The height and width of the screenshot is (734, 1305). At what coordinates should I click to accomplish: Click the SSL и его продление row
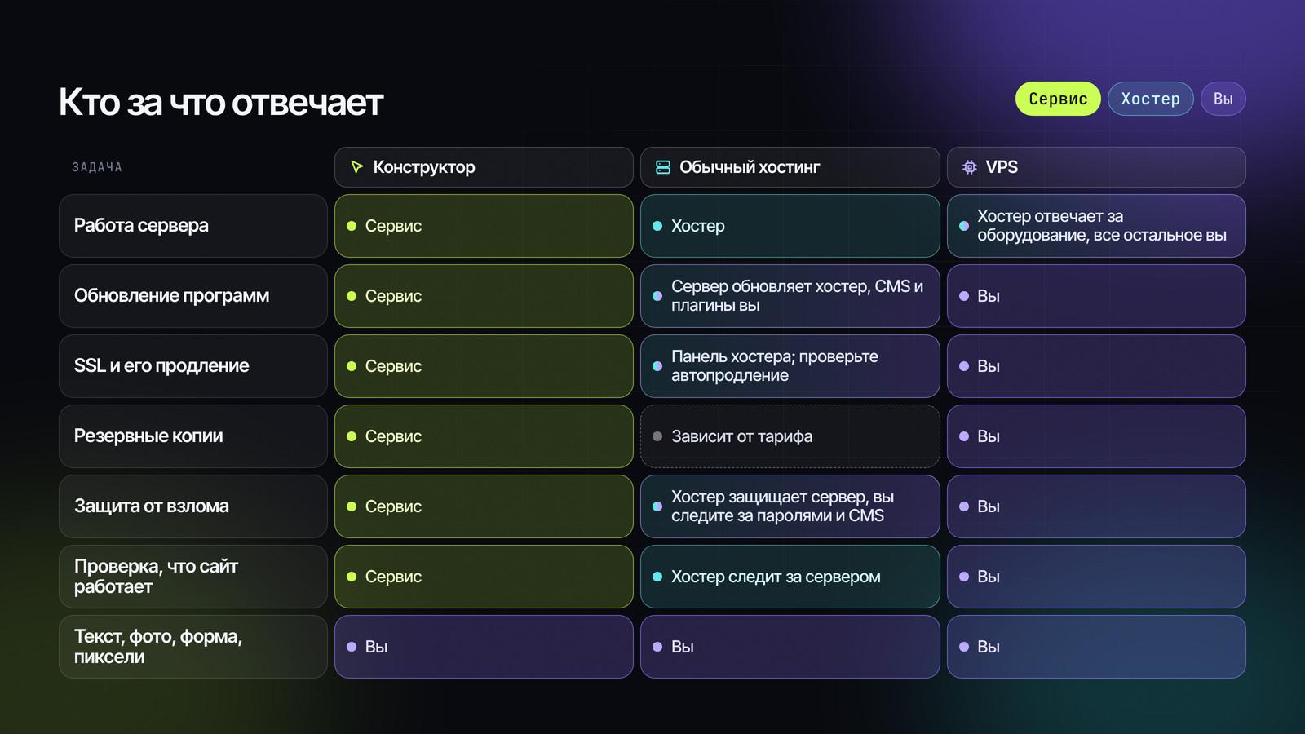click(x=193, y=366)
